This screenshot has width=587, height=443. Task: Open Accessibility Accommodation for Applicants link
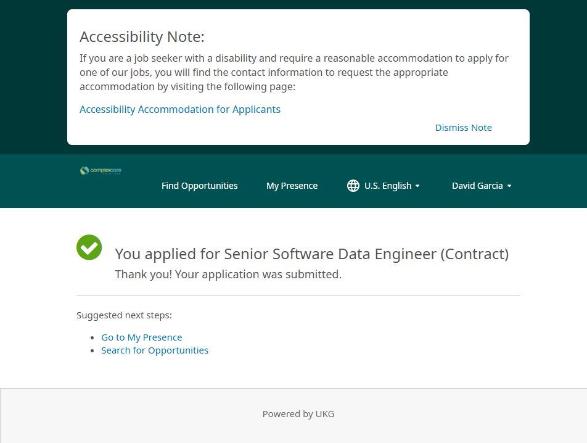pos(180,109)
